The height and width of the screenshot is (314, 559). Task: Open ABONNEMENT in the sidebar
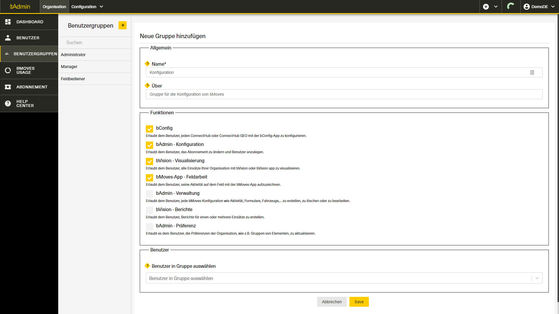29,87
